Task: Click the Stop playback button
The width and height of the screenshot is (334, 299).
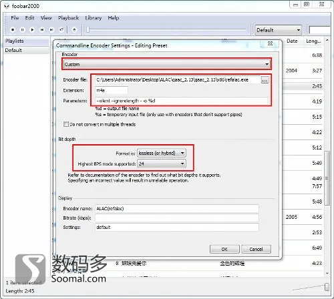Action: (13, 29)
